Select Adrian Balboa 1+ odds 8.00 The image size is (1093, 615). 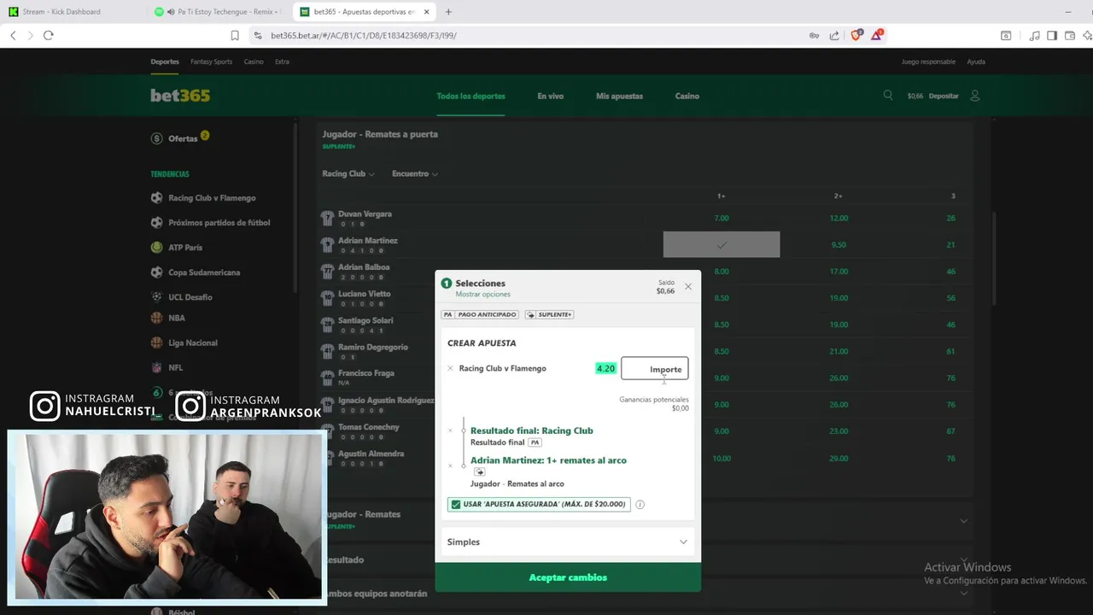[722, 271]
